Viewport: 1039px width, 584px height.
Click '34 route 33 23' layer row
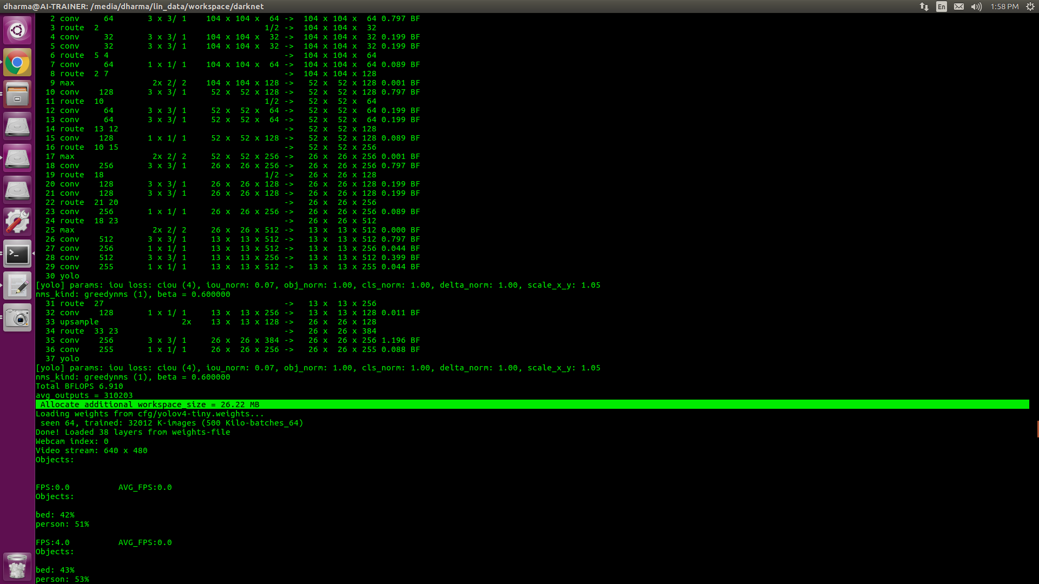tap(211, 331)
